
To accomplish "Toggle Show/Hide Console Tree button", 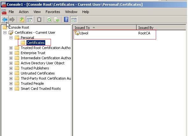I will [29, 19].
